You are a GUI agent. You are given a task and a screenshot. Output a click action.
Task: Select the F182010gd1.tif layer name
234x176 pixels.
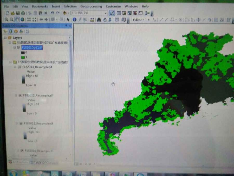point(32,48)
